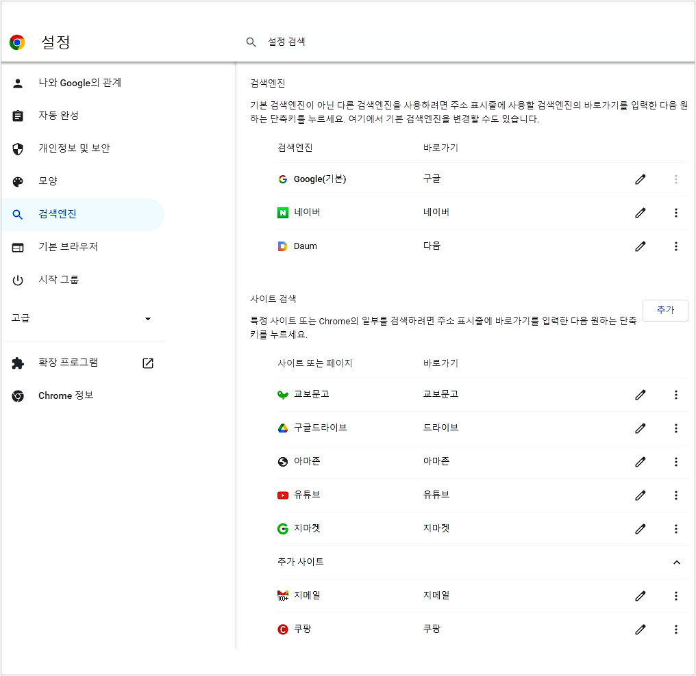Screen dimensions: 696x676
Task: Open more options for 교보문고
Action: pos(675,395)
